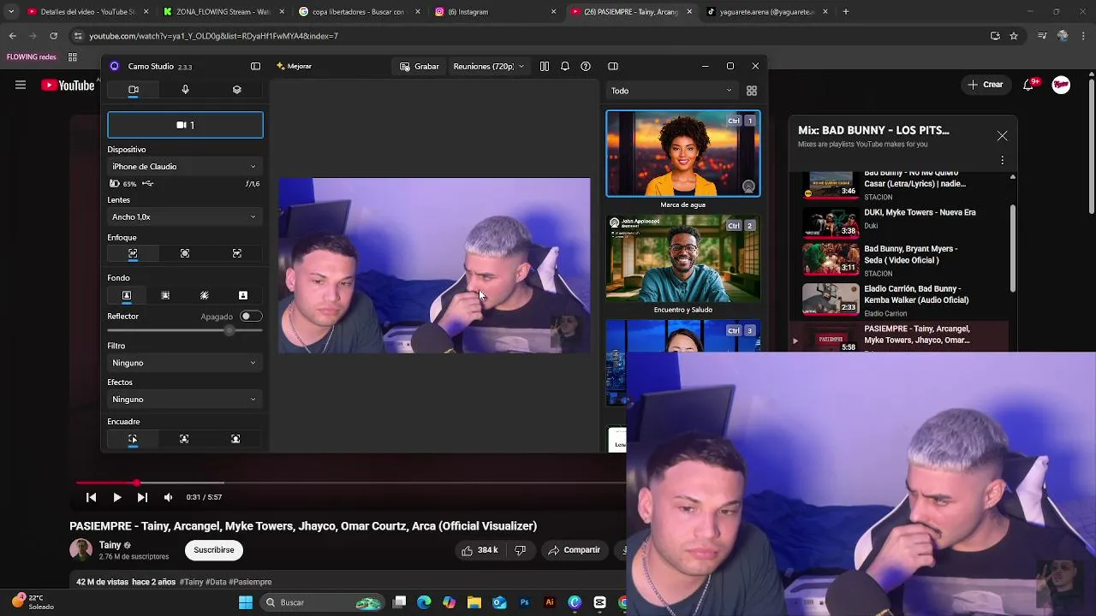Bookmark this page with the star icon
The height and width of the screenshot is (616, 1096).
click(1014, 36)
